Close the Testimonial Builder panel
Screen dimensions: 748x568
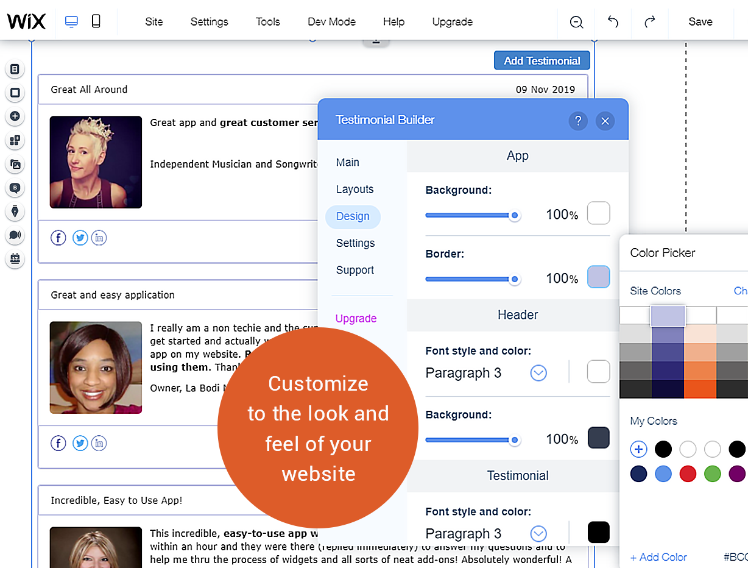605,121
